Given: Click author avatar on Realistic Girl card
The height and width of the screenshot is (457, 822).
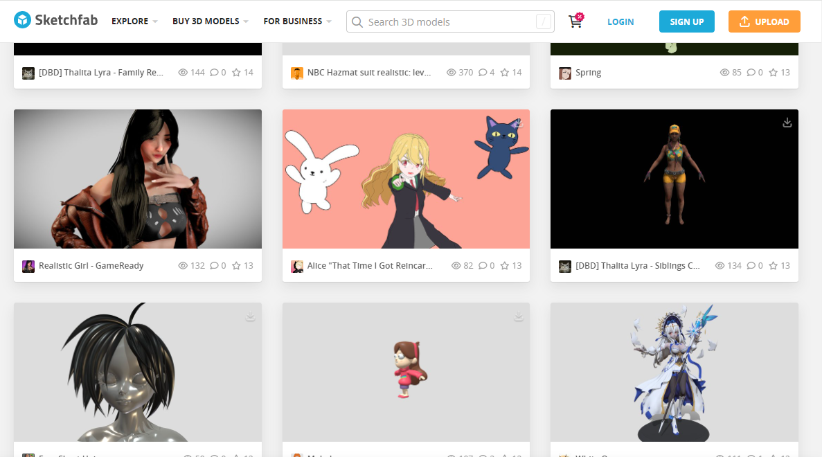Looking at the screenshot, I should [x=28, y=266].
